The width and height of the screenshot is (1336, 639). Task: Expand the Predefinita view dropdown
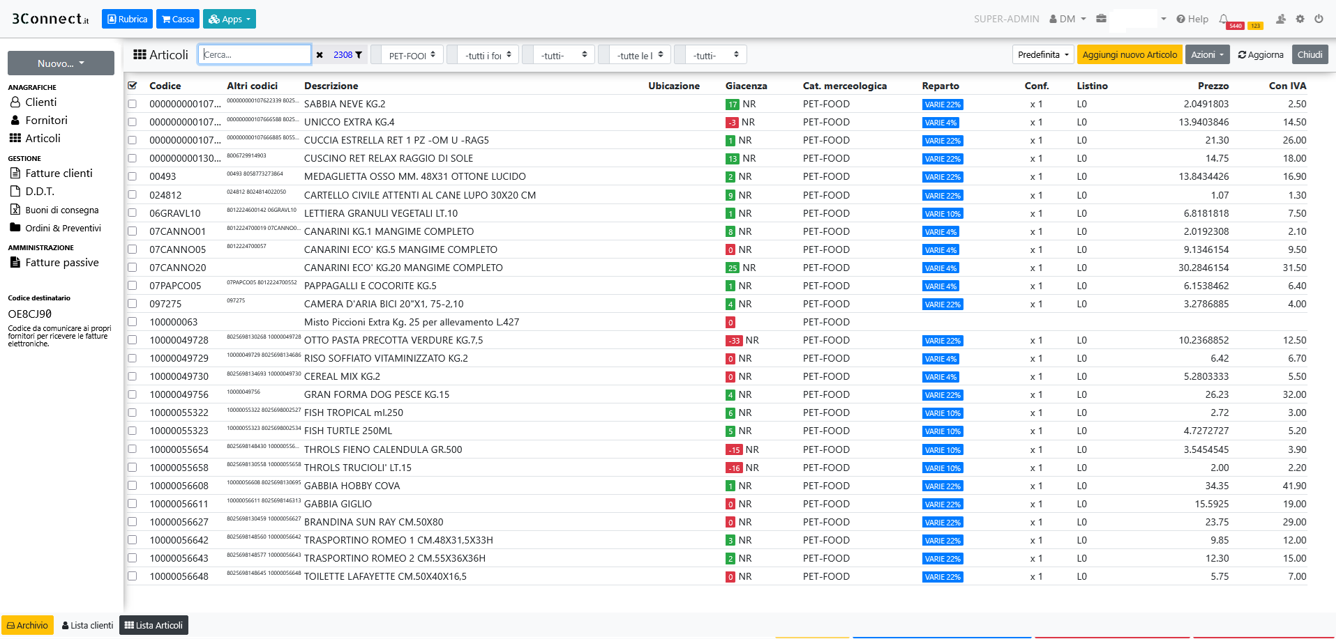tap(1043, 55)
